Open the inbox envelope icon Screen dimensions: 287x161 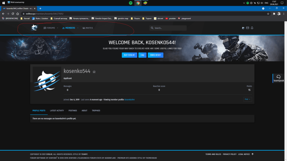point(247,28)
